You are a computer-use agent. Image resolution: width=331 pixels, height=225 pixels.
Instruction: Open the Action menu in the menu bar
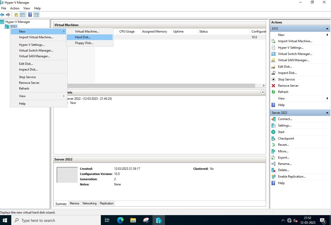pyautogui.click(x=15, y=8)
